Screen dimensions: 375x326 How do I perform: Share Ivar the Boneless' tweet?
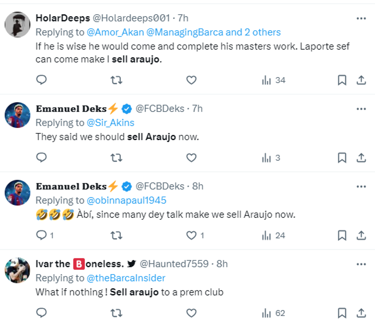pos(361,313)
